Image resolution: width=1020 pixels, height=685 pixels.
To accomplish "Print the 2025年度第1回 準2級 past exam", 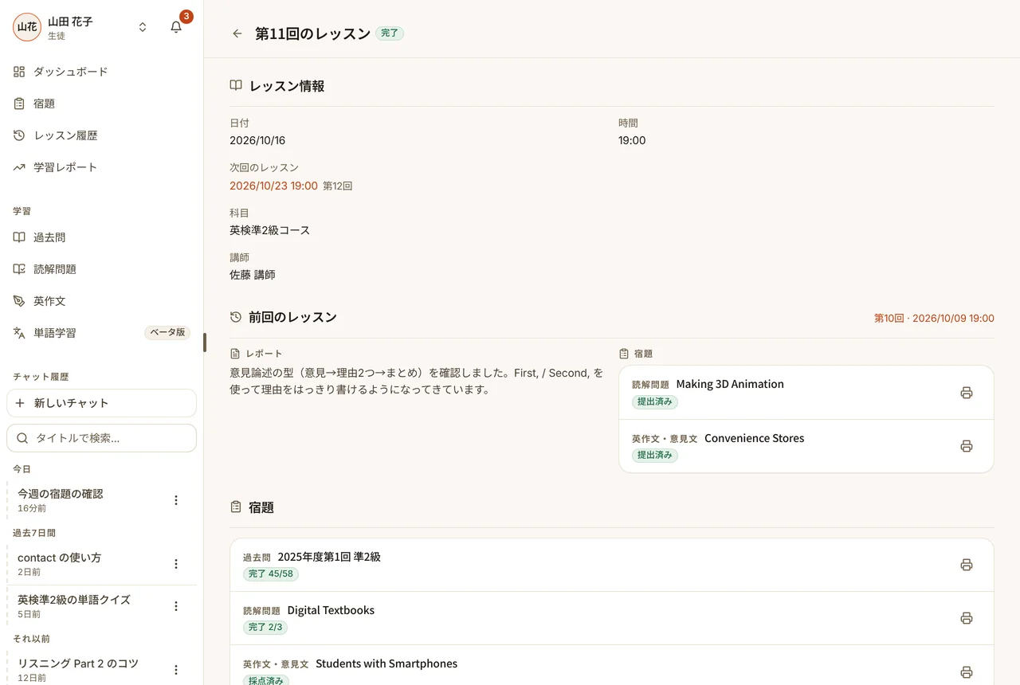I will (x=967, y=565).
